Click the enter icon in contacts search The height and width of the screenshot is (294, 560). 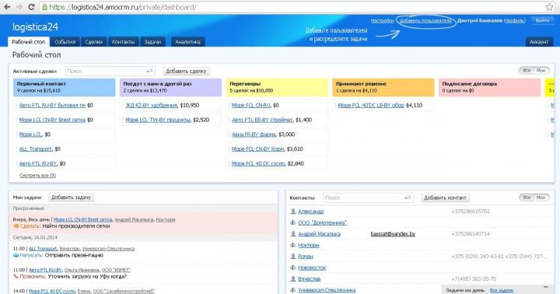408,198
